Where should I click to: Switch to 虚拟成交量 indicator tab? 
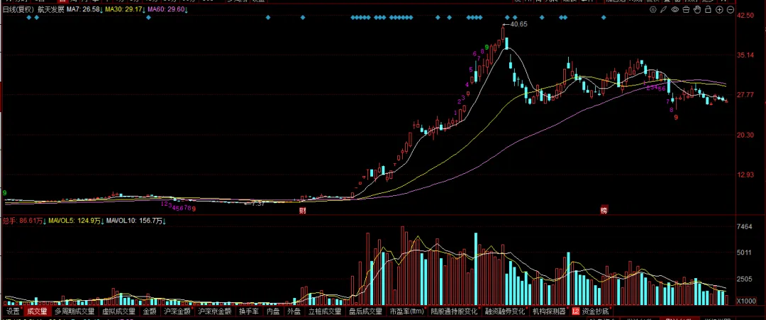coord(118,311)
